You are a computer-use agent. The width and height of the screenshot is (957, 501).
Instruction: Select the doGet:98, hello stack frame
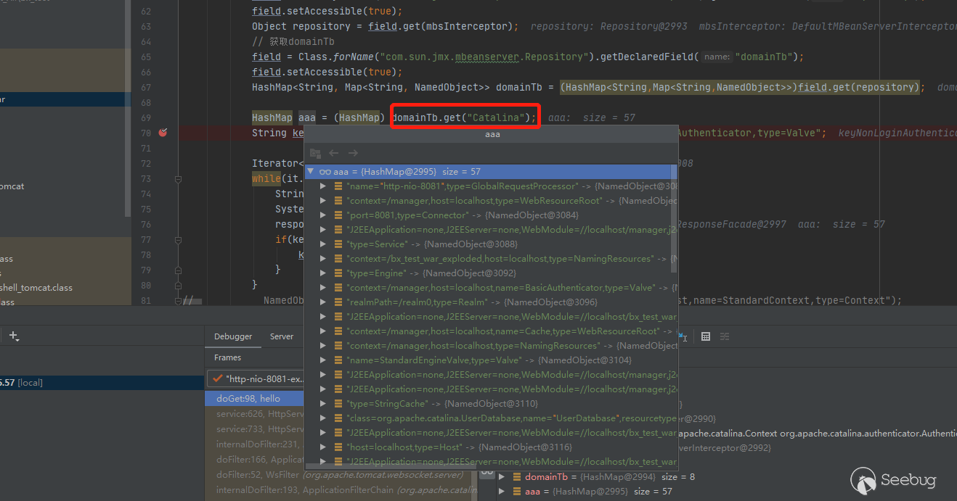(248, 398)
